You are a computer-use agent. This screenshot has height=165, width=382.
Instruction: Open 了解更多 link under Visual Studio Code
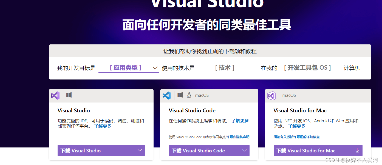click(240, 121)
